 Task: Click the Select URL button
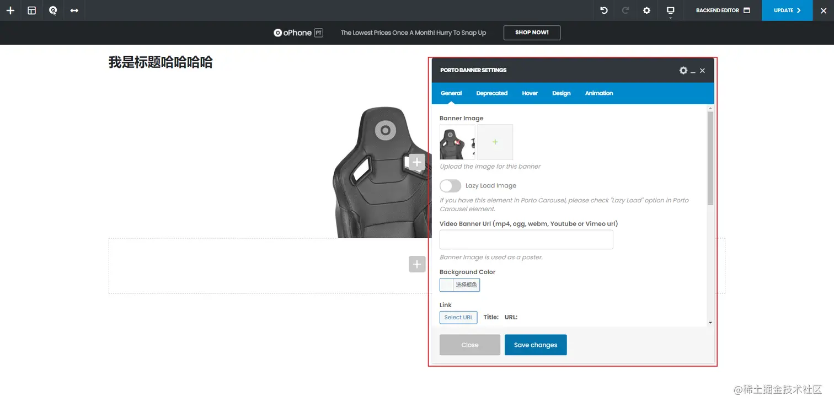pos(458,318)
